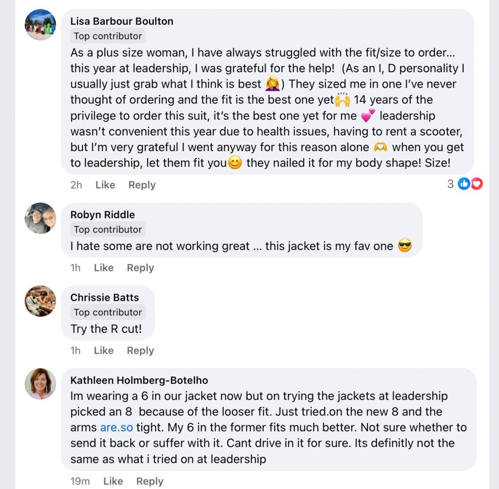Click Chrissie Batts' Top contributor badge
The width and height of the screenshot is (499, 489).
click(107, 313)
